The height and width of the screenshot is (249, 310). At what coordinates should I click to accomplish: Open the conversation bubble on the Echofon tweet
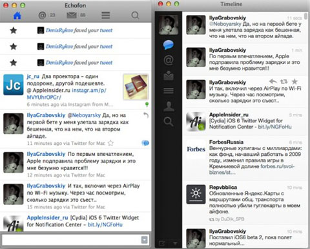pos(145,143)
